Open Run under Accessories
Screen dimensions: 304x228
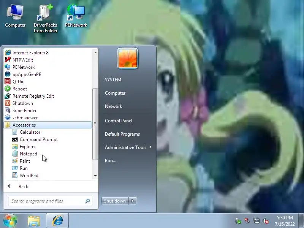[x=48, y=168]
